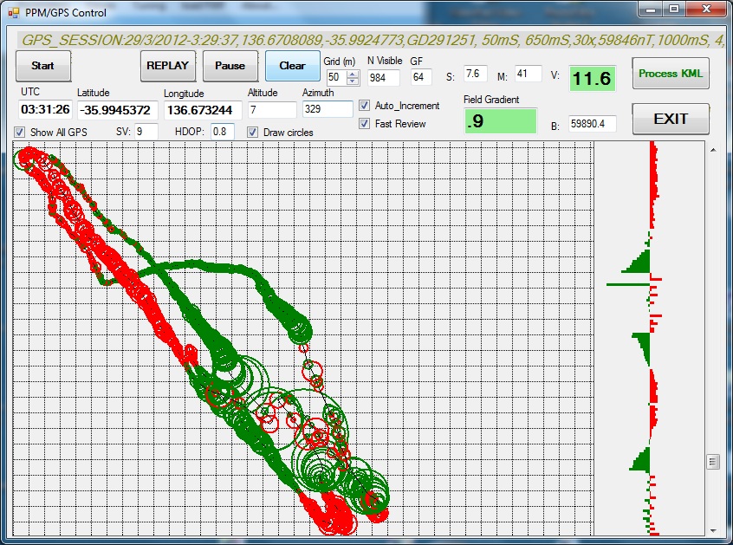
Task: Click the S field showing 7.6
Action: coord(476,74)
